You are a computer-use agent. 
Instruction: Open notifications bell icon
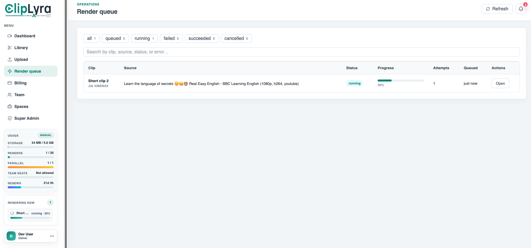tap(521, 9)
